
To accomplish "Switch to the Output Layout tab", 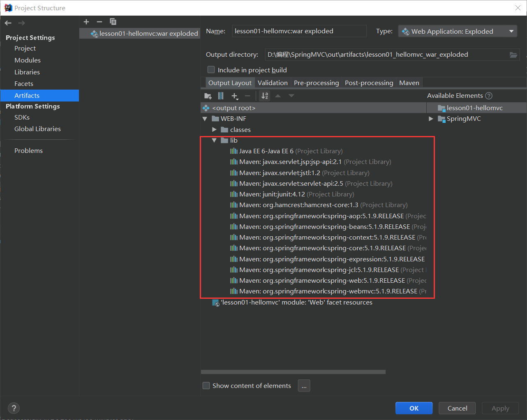I will (230, 83).
